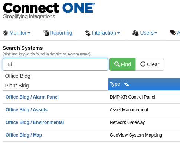Click the Connect ONE logo
This screenshot has height=144, width=180.
click(49, 8)
